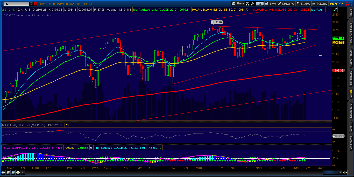The image size is (354, 177).
Task: Click the last price 2076.25 display
Action: click(x=337, y=4)
